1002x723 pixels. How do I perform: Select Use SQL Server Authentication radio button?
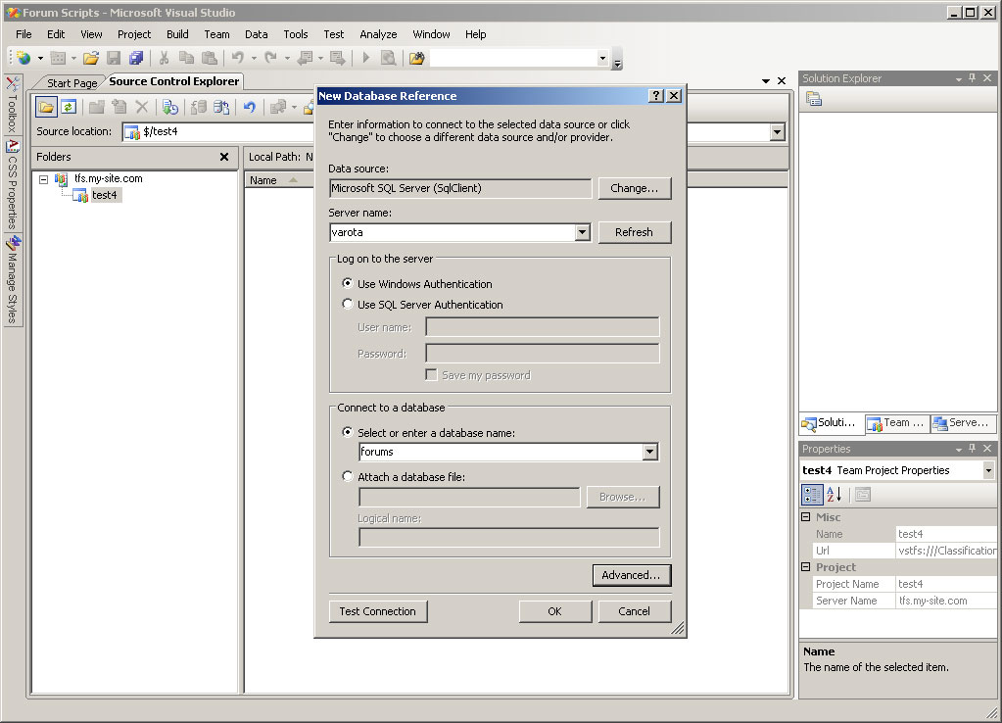tap(347, 304)
